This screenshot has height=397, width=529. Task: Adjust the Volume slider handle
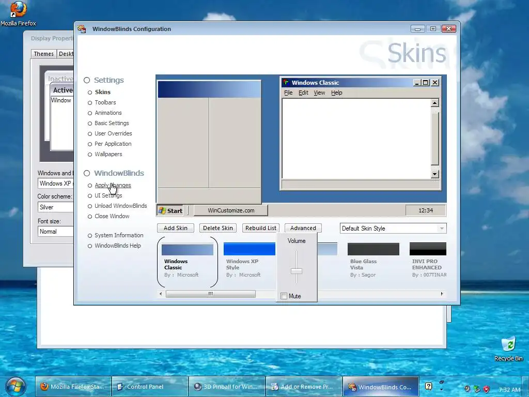coord(297,271)
